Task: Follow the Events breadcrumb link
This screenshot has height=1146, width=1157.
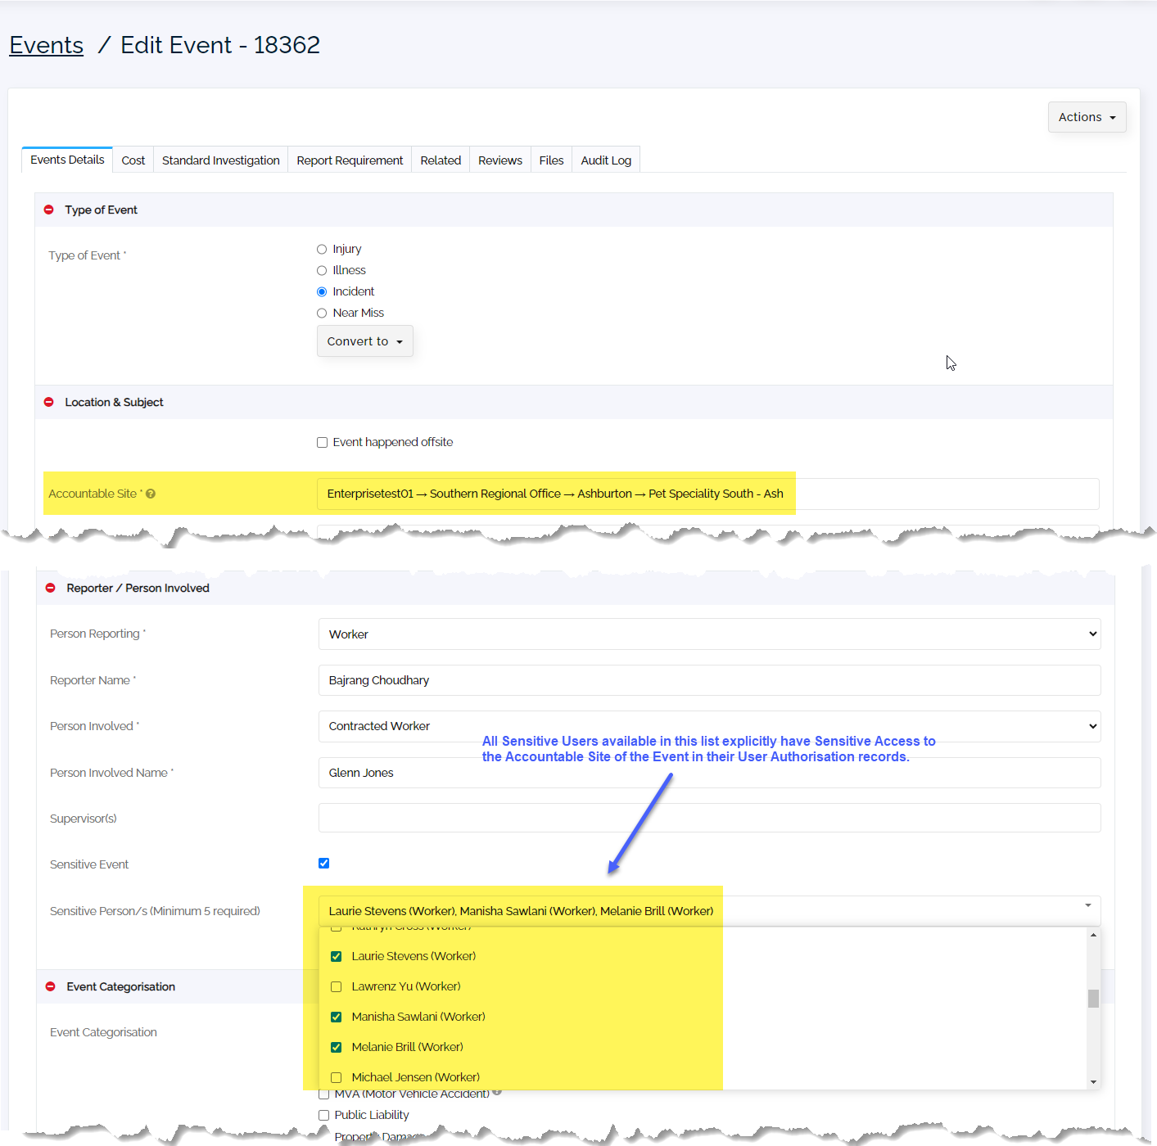Action: (47, 45)
